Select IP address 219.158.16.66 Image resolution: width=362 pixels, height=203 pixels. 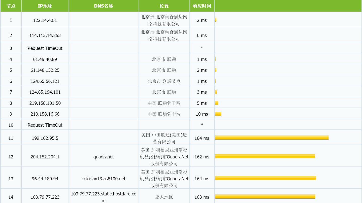pyautogui.click(x=45, y=114)
